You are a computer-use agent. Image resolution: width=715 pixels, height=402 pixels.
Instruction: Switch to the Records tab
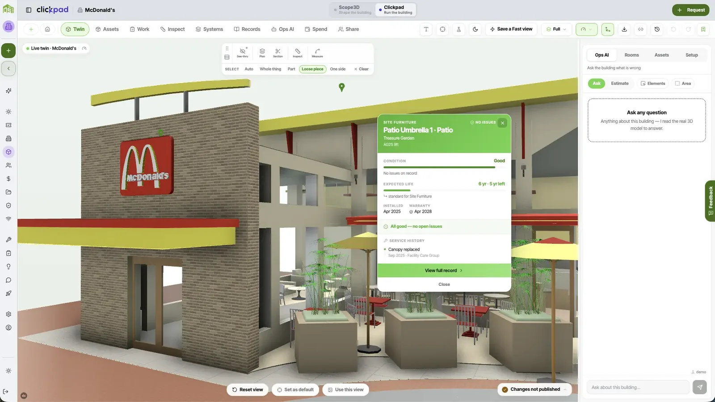click(x=247, y=29)
